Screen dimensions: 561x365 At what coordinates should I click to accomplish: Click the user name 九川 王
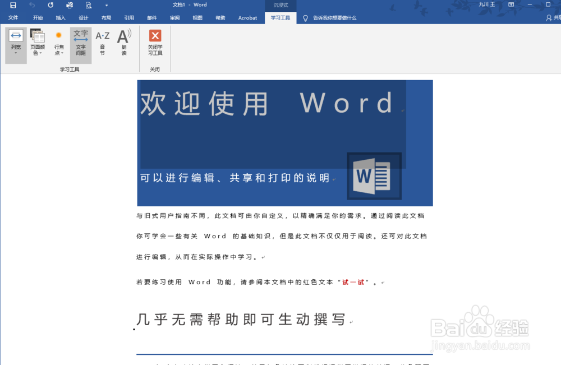(487, 4)
